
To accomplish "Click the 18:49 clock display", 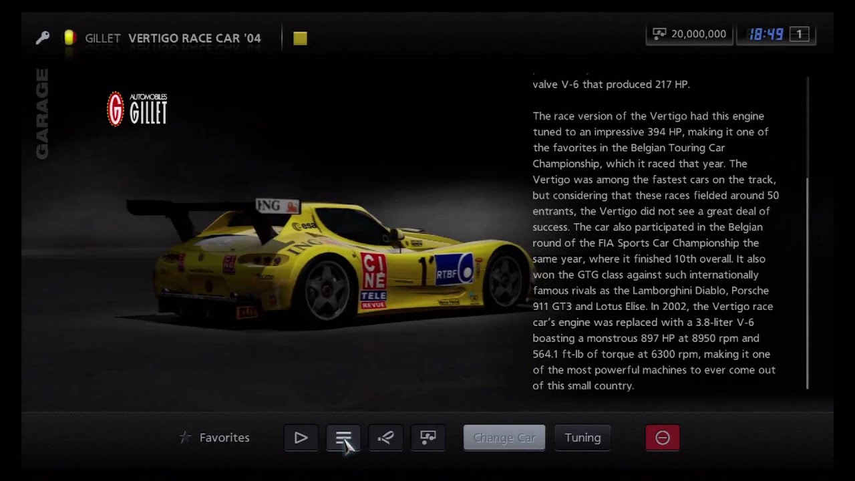I will click(765, 34).
